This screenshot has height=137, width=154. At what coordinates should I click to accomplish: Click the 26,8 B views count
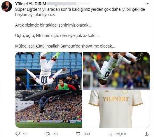click(121, 134)
